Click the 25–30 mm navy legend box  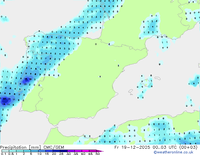[x=63, y=151]
